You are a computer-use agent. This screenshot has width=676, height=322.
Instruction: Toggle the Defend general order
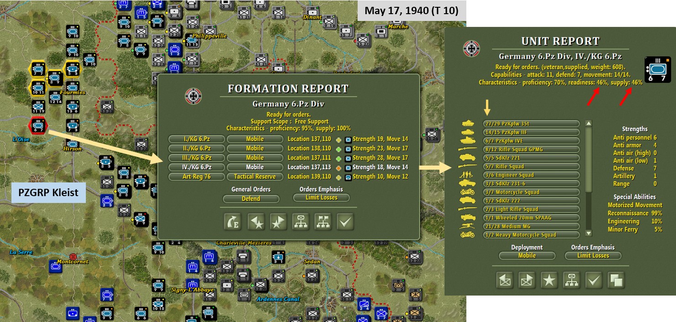click(x=251, y=198)
